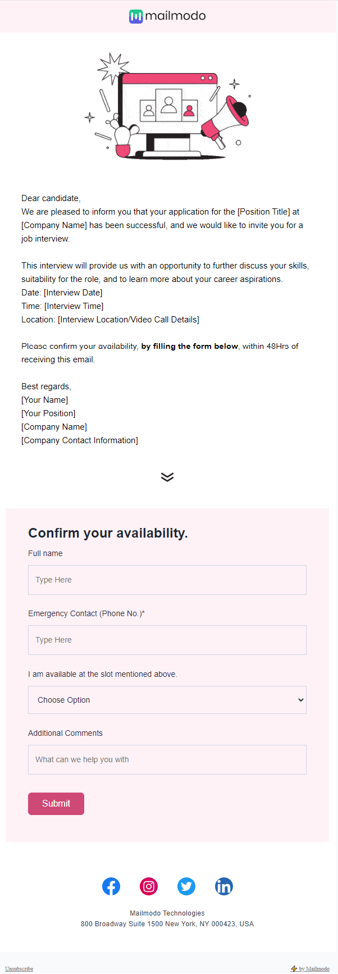Click the dropdown arrow of availability select
This screenshot has height=974, width=338.
(x=301, y=700)
